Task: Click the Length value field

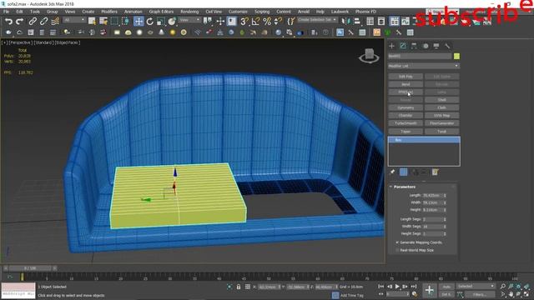Action: pos(432,196)
